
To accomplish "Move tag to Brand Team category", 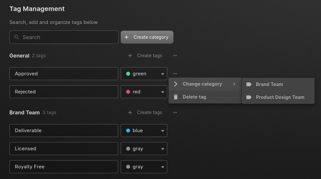I will pos(278,84).
